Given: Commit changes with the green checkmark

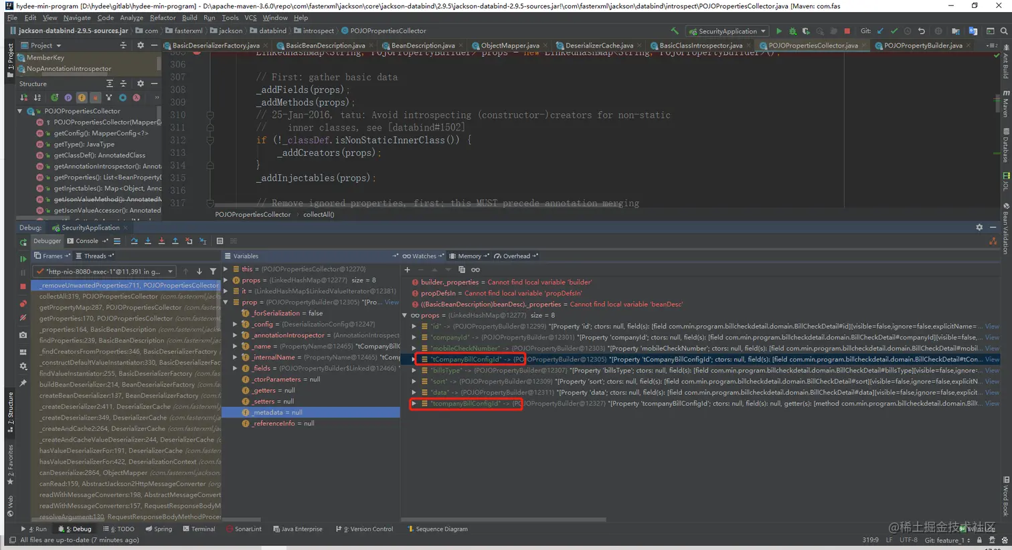Looking at the screenshot, I should (894, 31).
